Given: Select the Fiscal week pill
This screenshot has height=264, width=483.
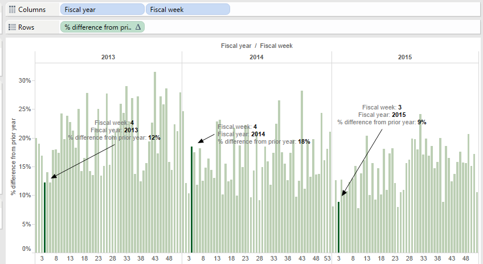Looking at the screenshot, I should [188, 10].
